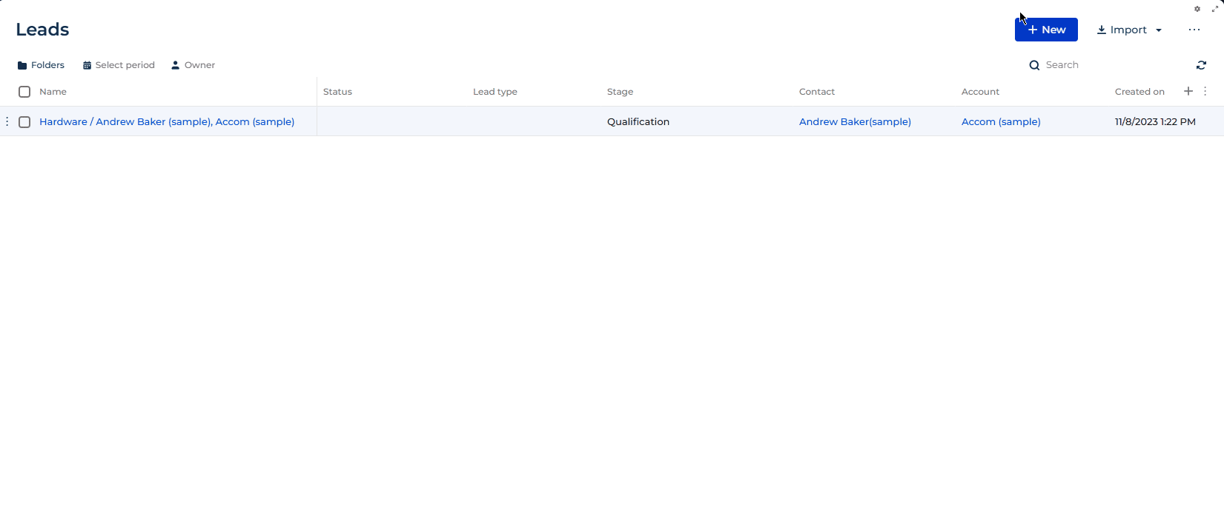The height and width of the screenshot is (521, 1224).
Task: Tick the select-all checkbox in the header
Action: [x=24, y=92]
